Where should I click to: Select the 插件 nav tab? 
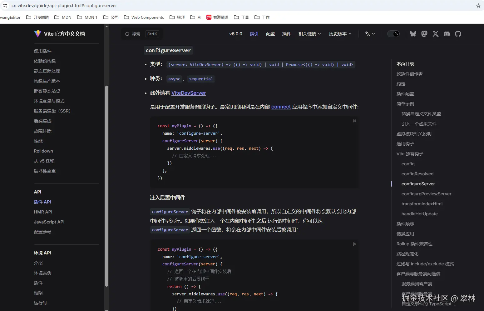point(287,34)
